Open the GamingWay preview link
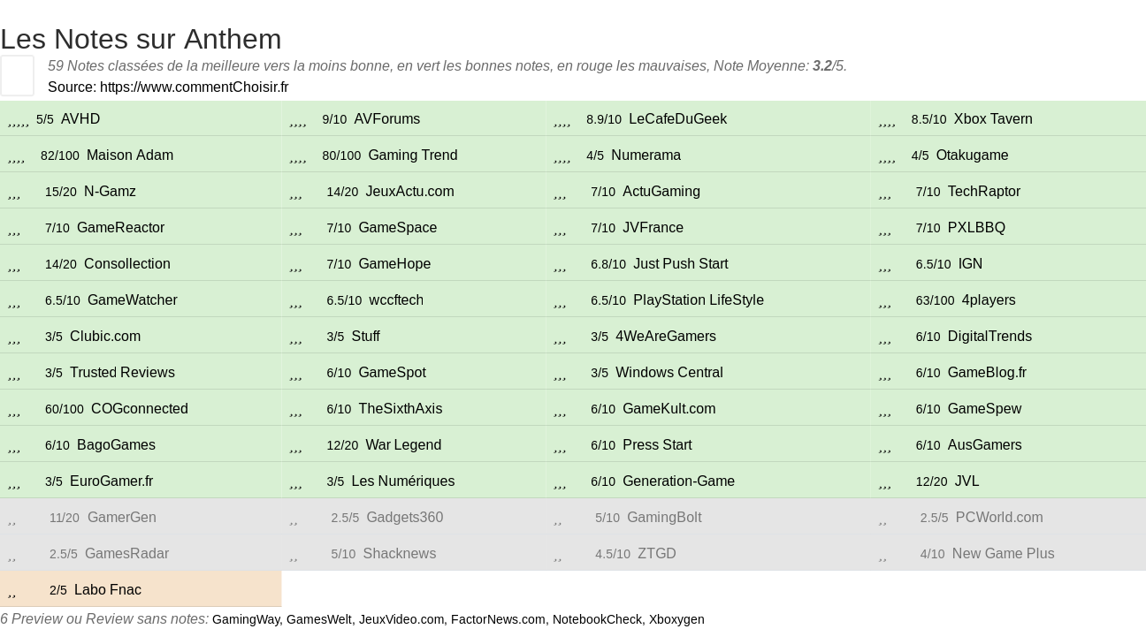The height and width of the screenshot is (629, 1146). coord(246,619)
